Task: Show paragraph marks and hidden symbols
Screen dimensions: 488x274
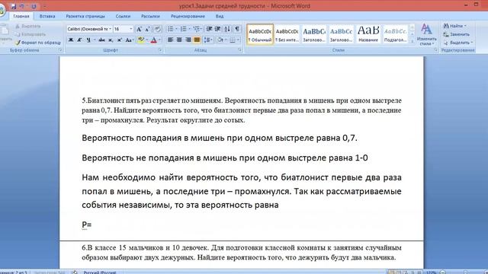Action: pyautogui.click(x=237, y=29)
